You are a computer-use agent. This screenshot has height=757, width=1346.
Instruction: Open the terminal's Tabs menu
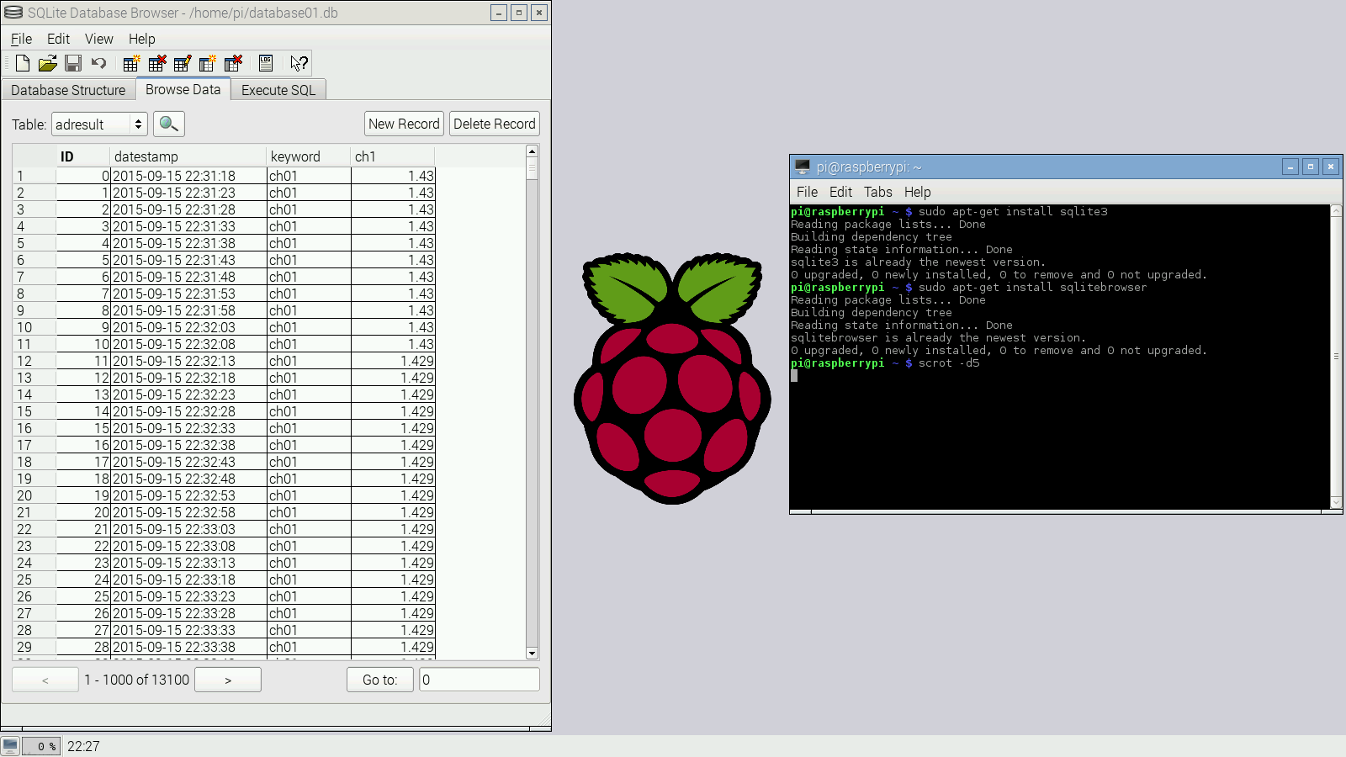[x=877, y=192]
